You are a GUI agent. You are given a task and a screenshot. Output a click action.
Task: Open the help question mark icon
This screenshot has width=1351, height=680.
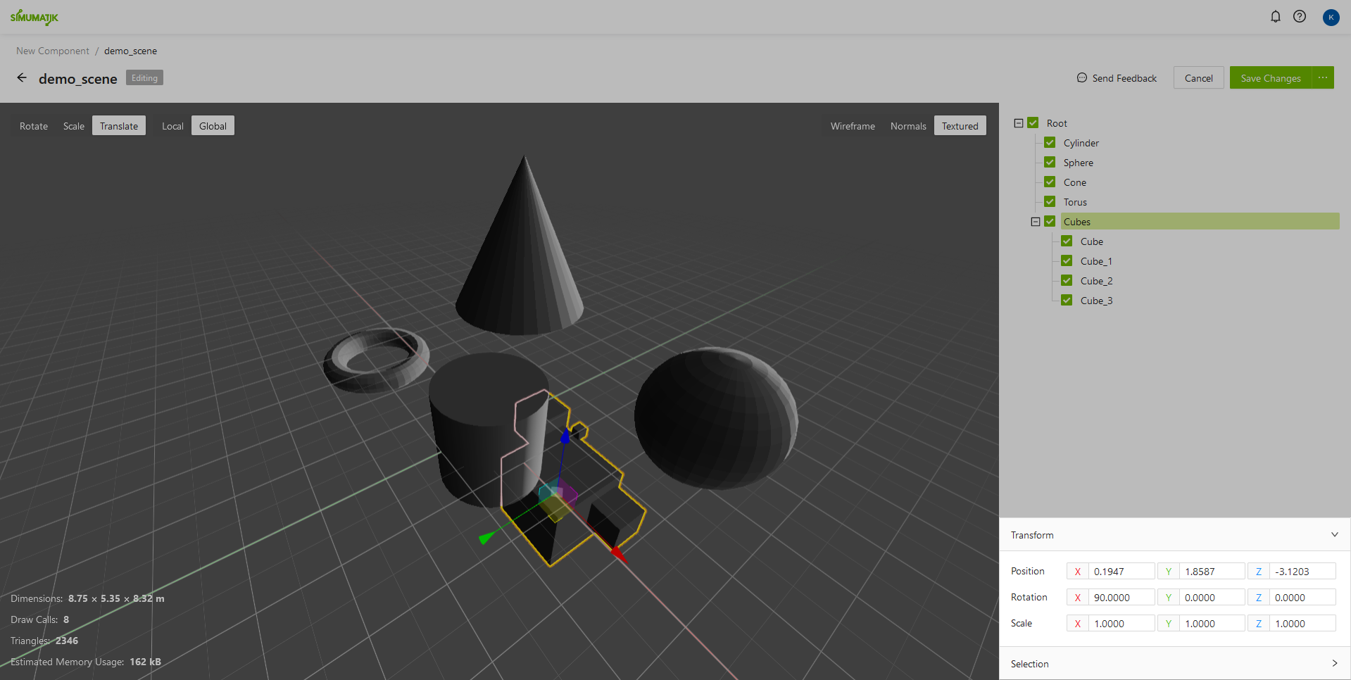point(1300,16)
